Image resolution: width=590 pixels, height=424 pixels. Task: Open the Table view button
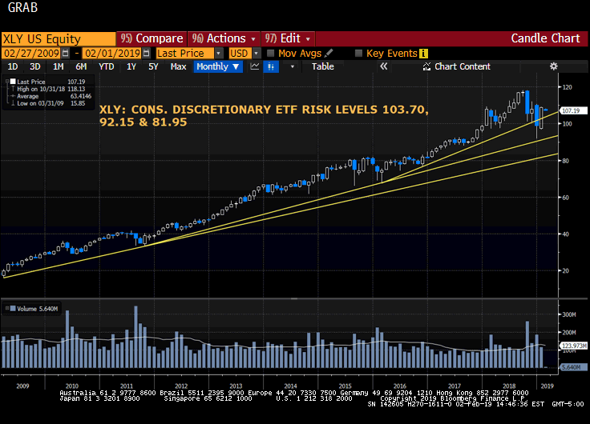pyautogui.click(x=323, y=66)
